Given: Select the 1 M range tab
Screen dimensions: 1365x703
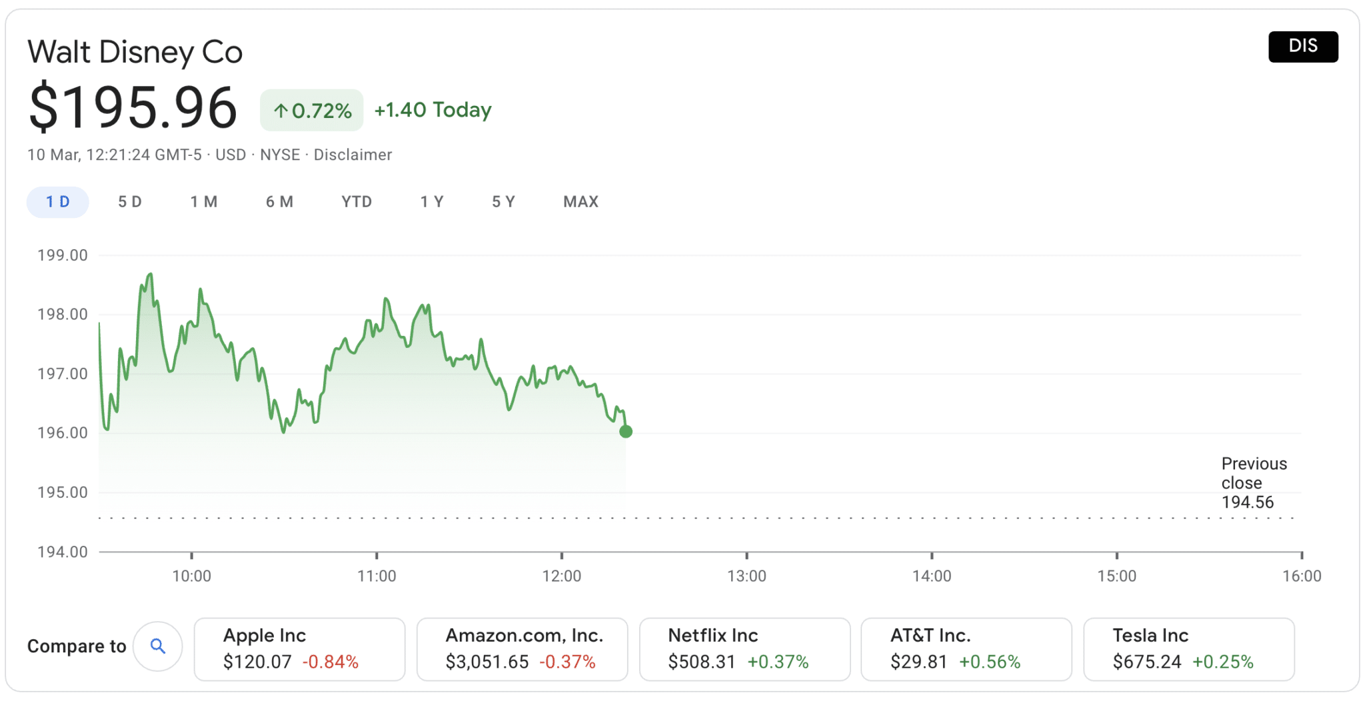Looking at the screenshot, I should click(x=204, y=202).
